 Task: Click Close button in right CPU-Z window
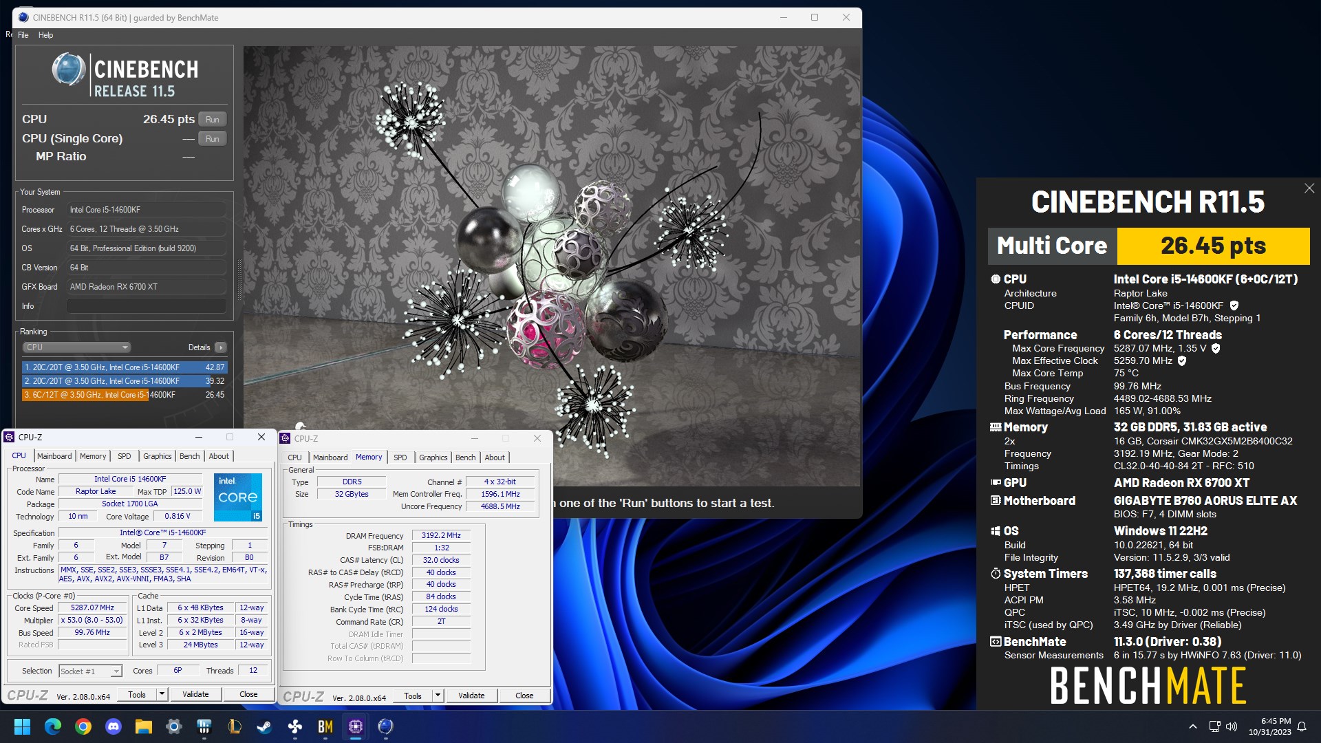click(x=524, y=696)
